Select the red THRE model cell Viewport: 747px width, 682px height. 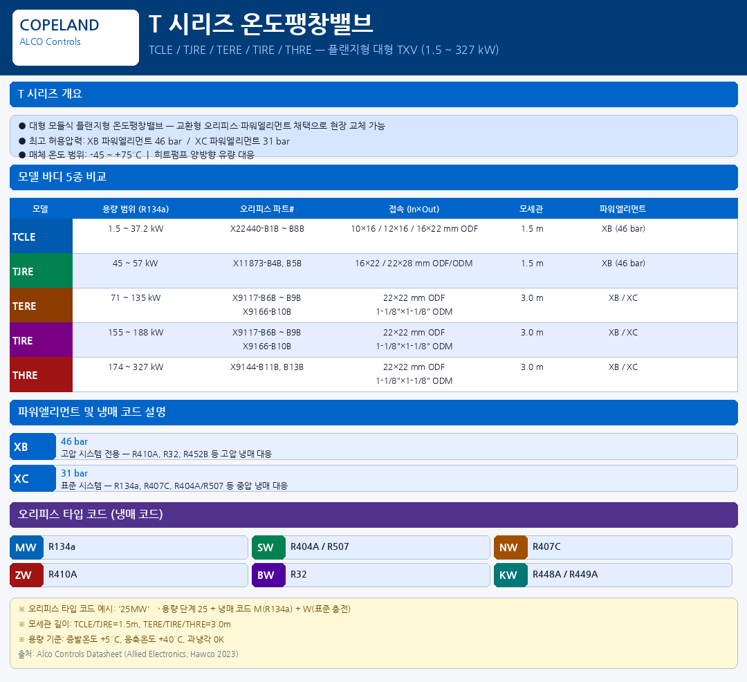pyautogui.click(x=41, y=375)
